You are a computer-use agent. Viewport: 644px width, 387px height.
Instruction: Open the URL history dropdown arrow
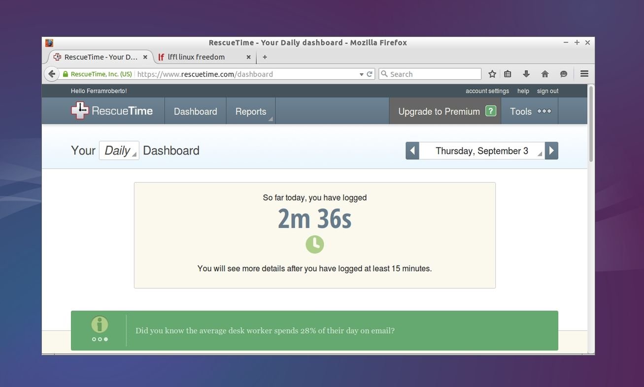[361, 74]
